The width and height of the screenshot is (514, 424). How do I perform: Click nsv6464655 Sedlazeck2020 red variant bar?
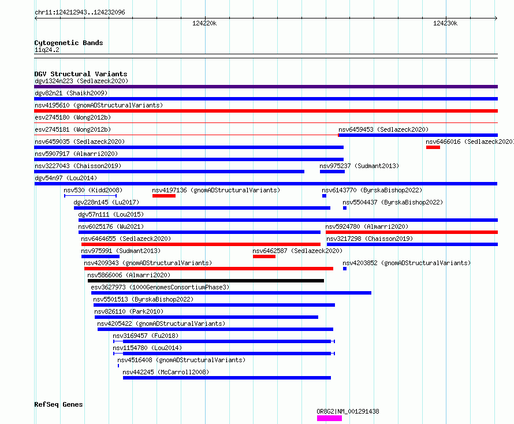point(201,244)
